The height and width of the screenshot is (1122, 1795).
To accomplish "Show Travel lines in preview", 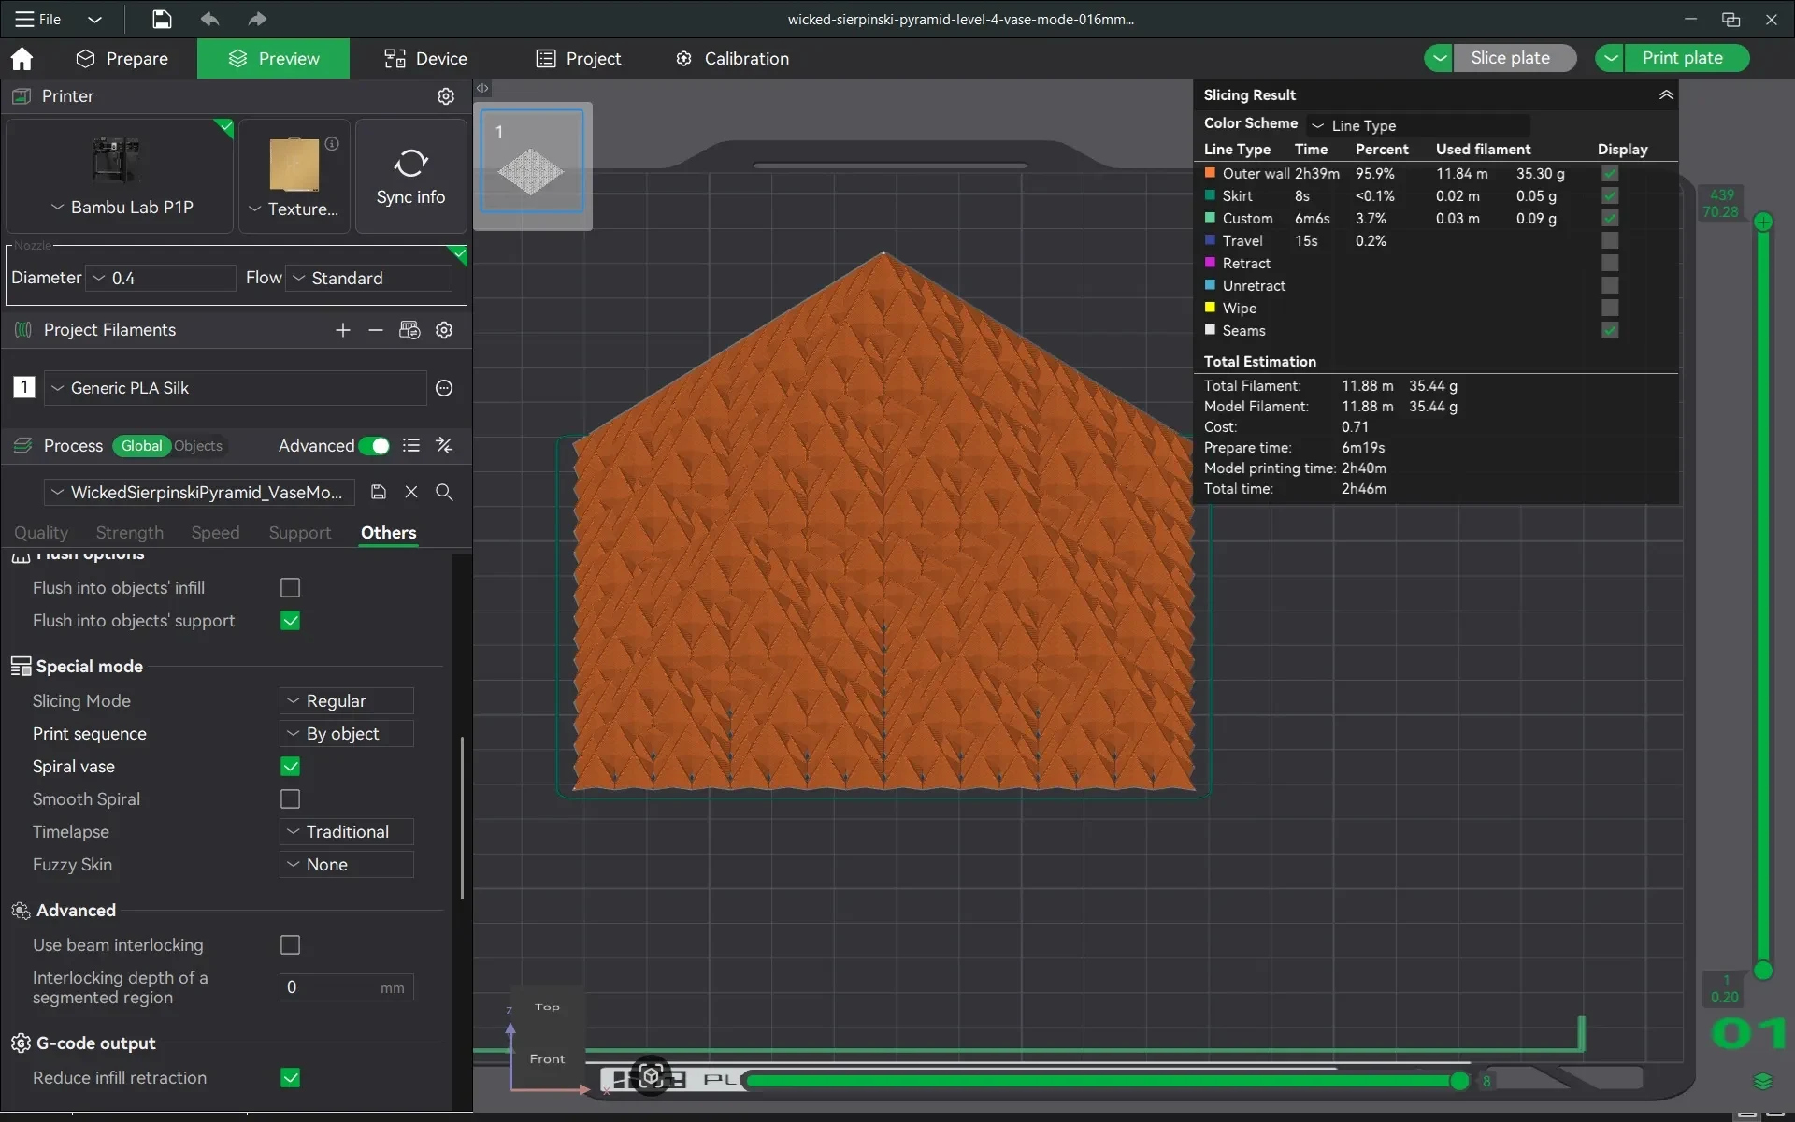I will (1610, 240).
